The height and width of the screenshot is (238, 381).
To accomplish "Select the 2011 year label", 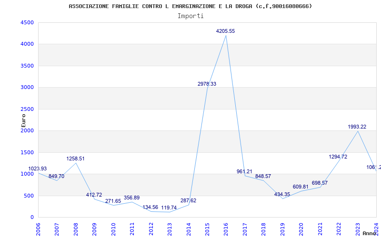I will click(132, 229).
